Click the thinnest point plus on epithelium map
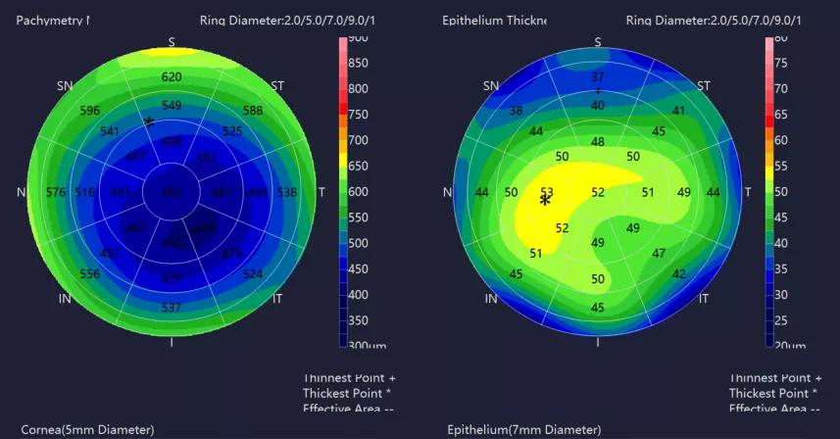The width and height of the screenshot is (840, 439). pyautogui.click(x=598, y=91)
